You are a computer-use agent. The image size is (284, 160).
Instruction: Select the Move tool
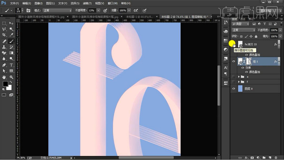11,23
